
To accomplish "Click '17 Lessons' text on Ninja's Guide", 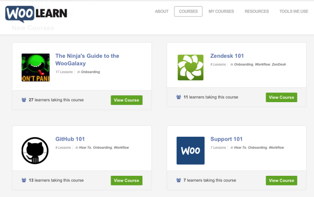I will 64,72.
